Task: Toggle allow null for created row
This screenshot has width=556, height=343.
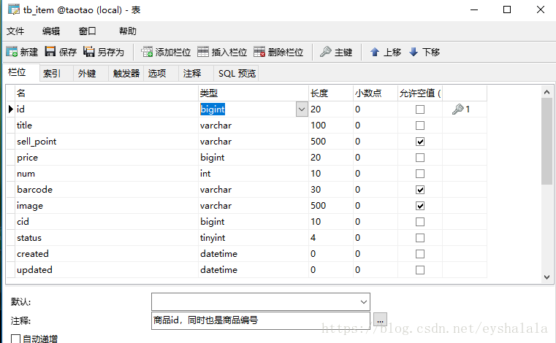Action: click(420, 254)
